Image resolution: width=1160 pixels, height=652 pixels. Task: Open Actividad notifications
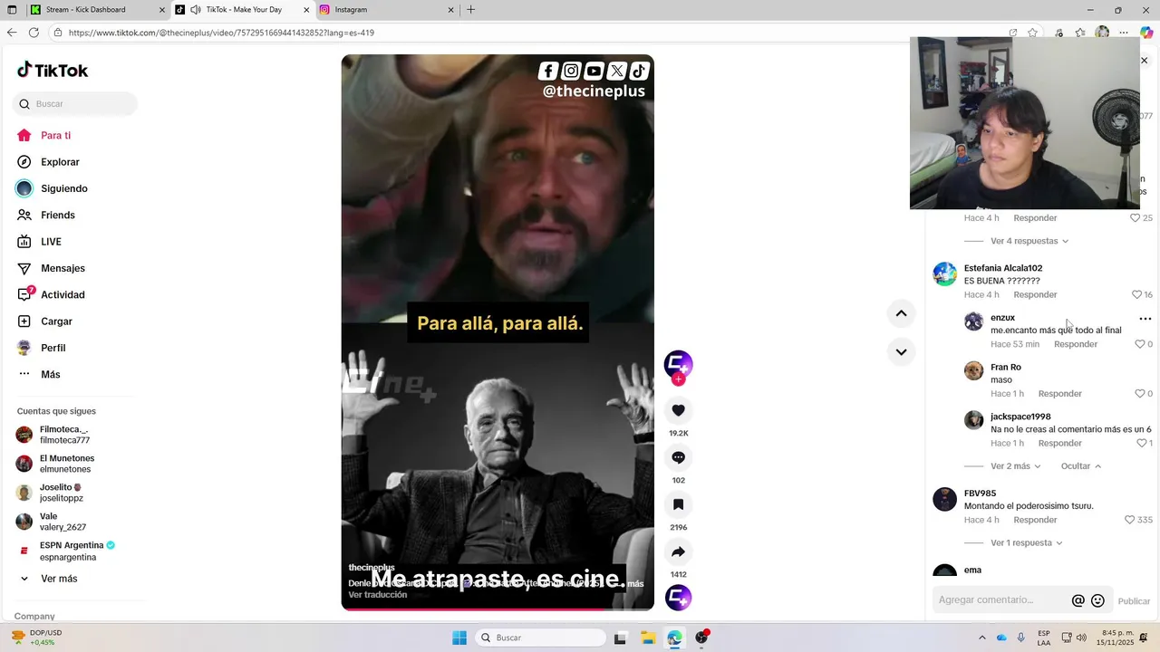(63, 294)
